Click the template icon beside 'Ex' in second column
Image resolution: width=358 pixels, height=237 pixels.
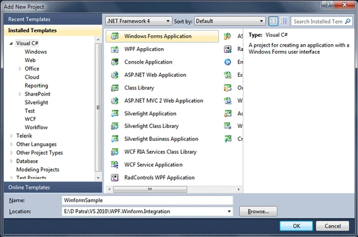227,75
